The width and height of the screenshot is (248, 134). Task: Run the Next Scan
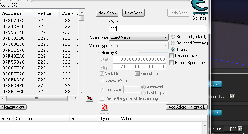pyautogui.click(x=134, y=13)
